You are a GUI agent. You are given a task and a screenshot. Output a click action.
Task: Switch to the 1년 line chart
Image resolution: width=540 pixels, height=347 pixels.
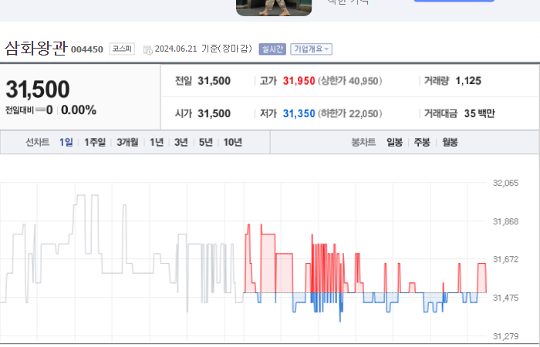pyautogui.click(x=157, y=142)
